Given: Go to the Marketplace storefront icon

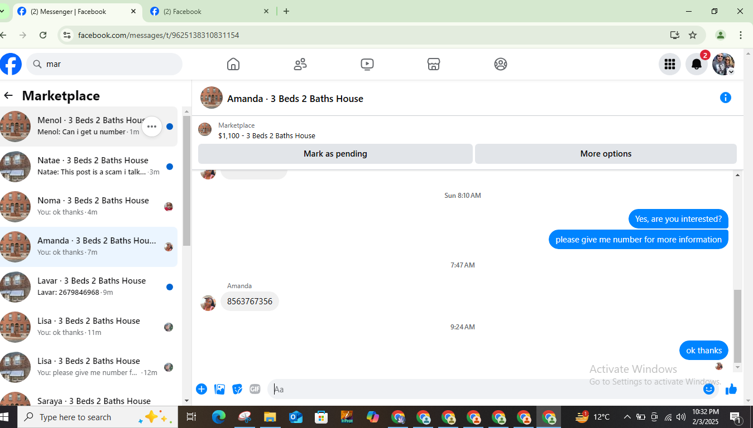Looking at the screenshot, I should point(434,64).
